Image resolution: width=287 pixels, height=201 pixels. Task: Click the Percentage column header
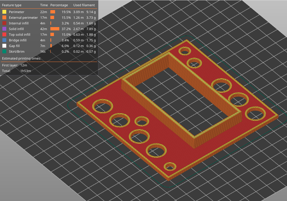[x=59, y=5]
